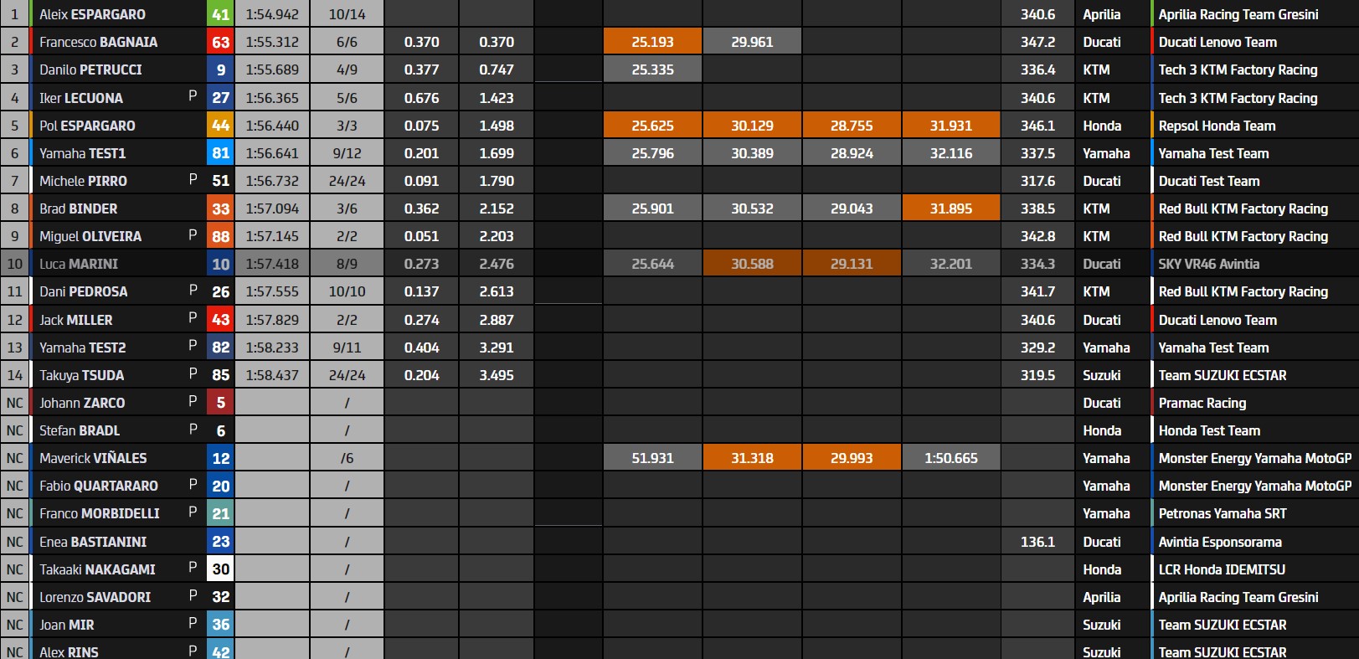Click orange sector time 31.931

point(951,126)
